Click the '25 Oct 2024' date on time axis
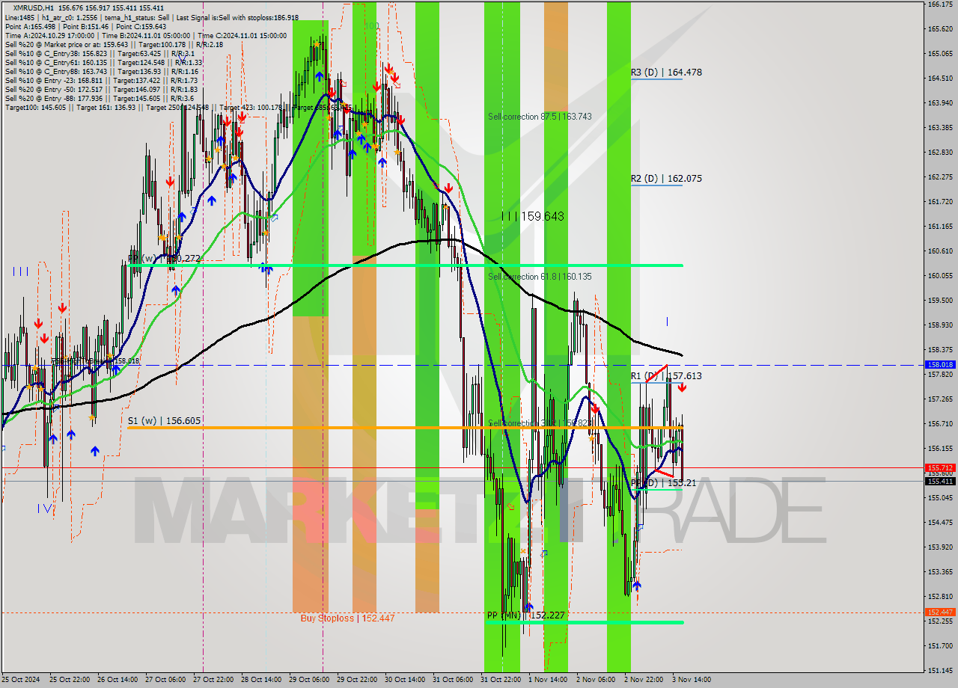This screenshot has width=958, height=688. pos(21,680)
